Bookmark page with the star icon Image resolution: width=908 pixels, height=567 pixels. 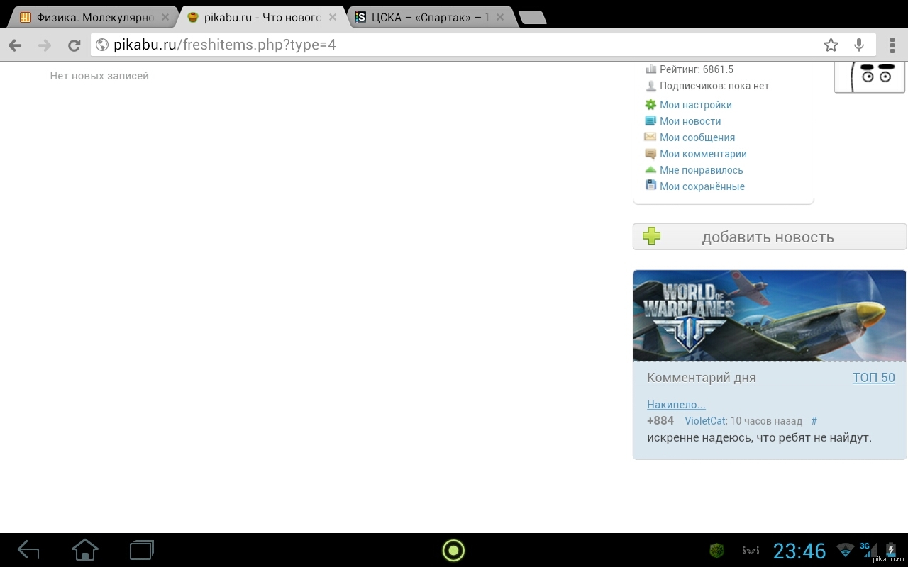click(x=831, y=45)
